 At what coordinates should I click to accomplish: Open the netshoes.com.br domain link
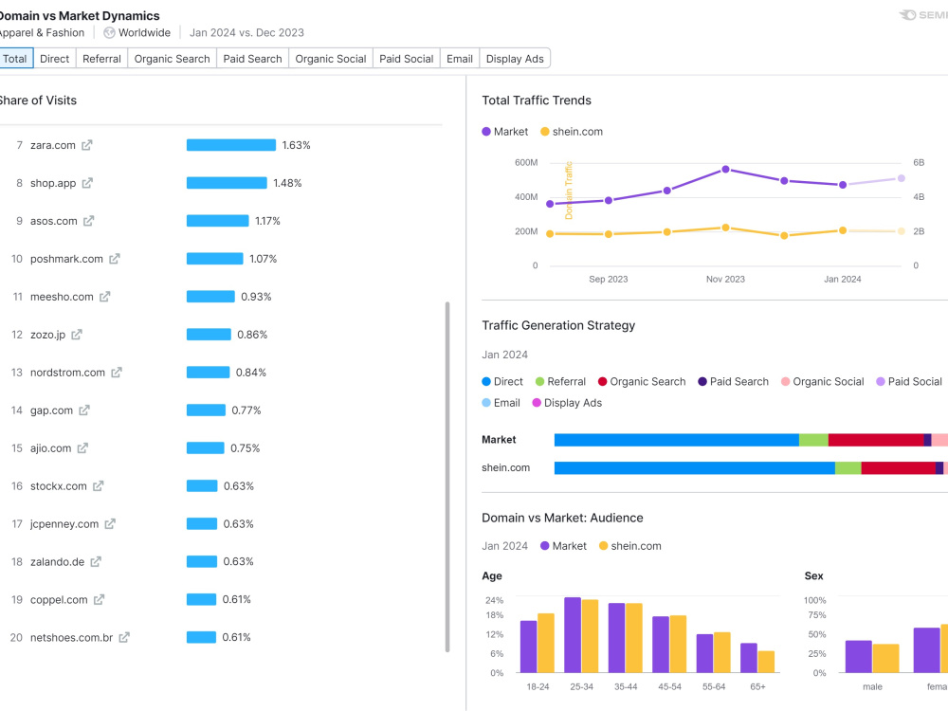click(x=71, y=637)
